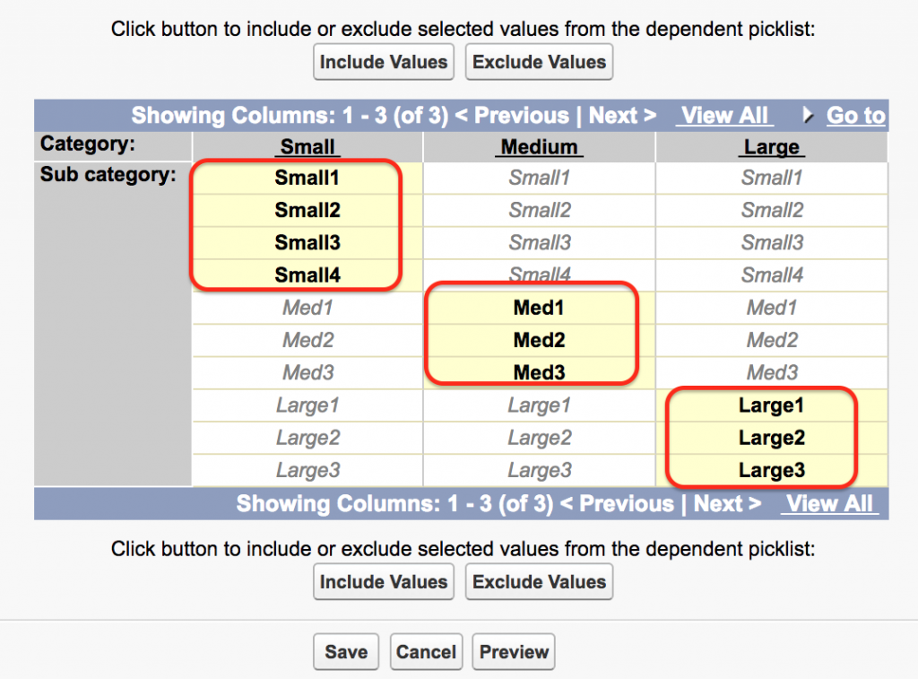Select Small3 in the Medium column
918x679 pixels.
click(539, 242)
